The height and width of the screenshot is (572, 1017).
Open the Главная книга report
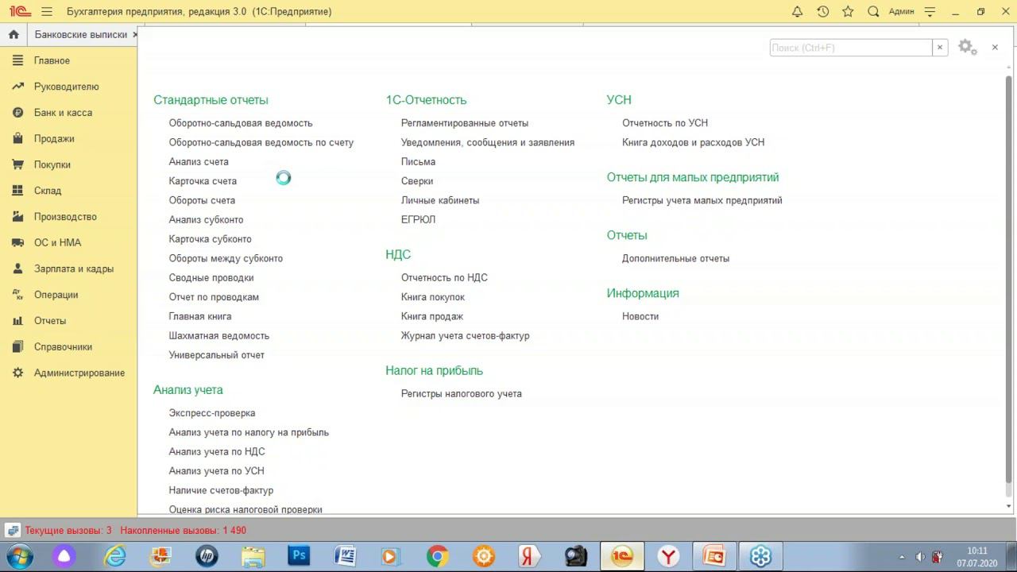(200, 316)
